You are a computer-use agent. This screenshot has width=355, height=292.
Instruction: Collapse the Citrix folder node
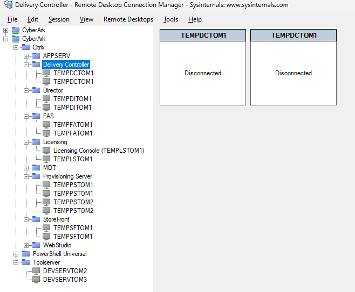(x=16, y=48)
